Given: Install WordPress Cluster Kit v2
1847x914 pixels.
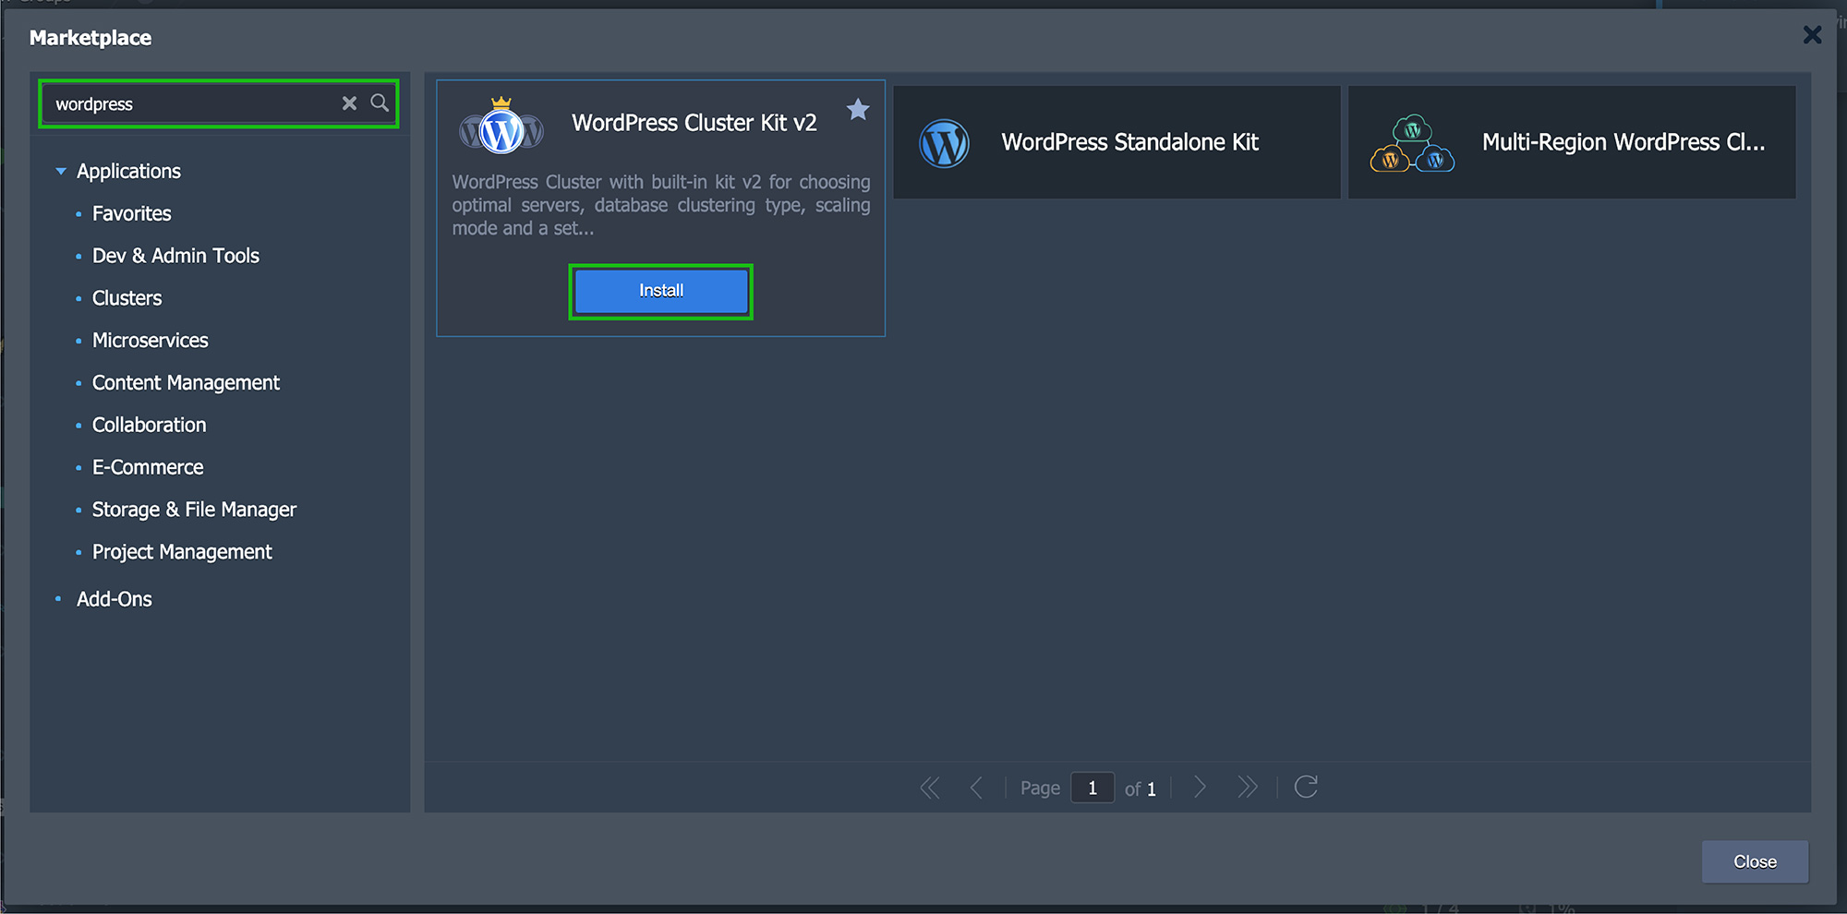Looking at the screenshot, I should (x=661, y=291).
